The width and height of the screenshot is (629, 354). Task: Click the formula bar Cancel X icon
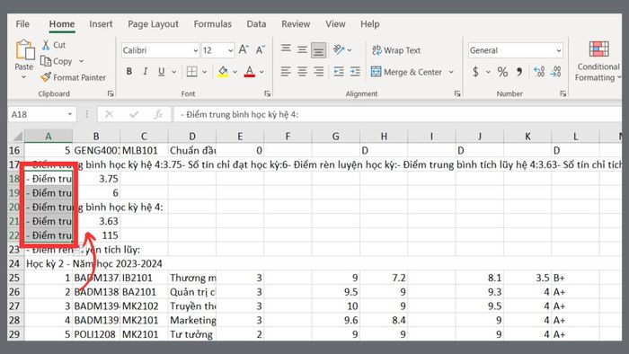(109, 115)
